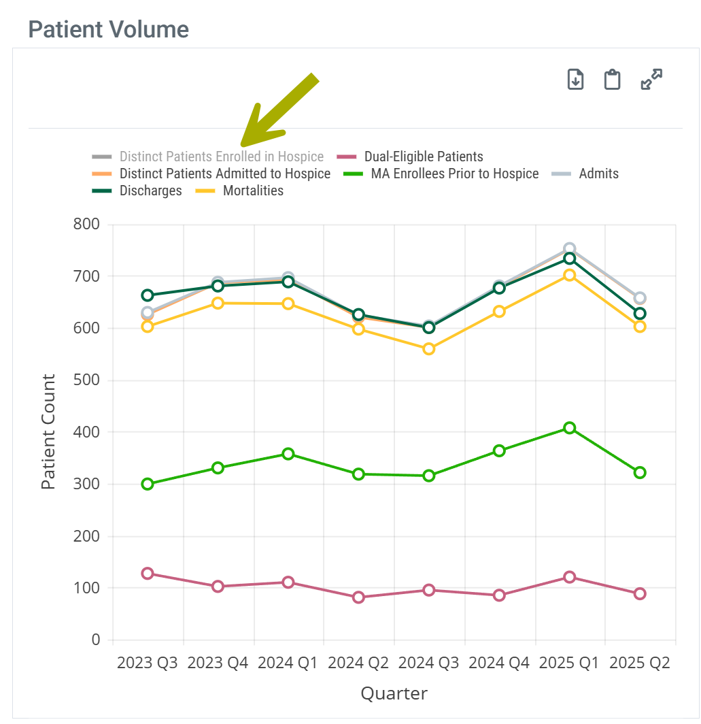The width and height of the screenshot is (701, 724).
Task: Toggle MA Enrollees Prior to Hospice series
Action: [454, 174]
